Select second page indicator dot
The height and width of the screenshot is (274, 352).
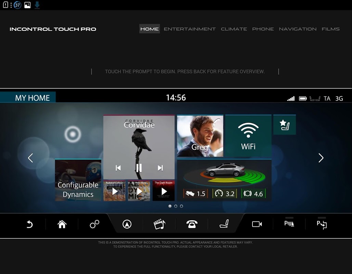[x=176, y=206]
